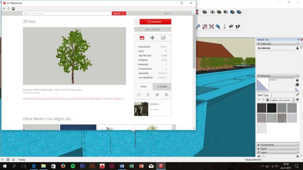Share model on Twitter

(x=157, y=95)
